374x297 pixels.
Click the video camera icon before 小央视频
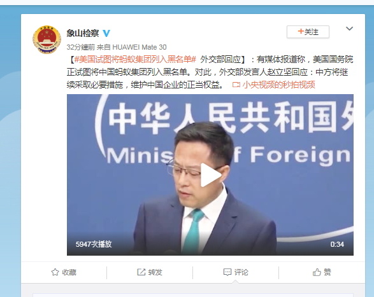(236, 85)
